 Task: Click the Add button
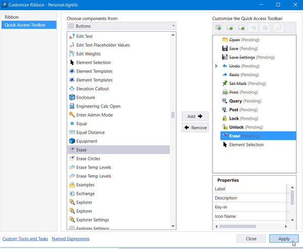195,116
